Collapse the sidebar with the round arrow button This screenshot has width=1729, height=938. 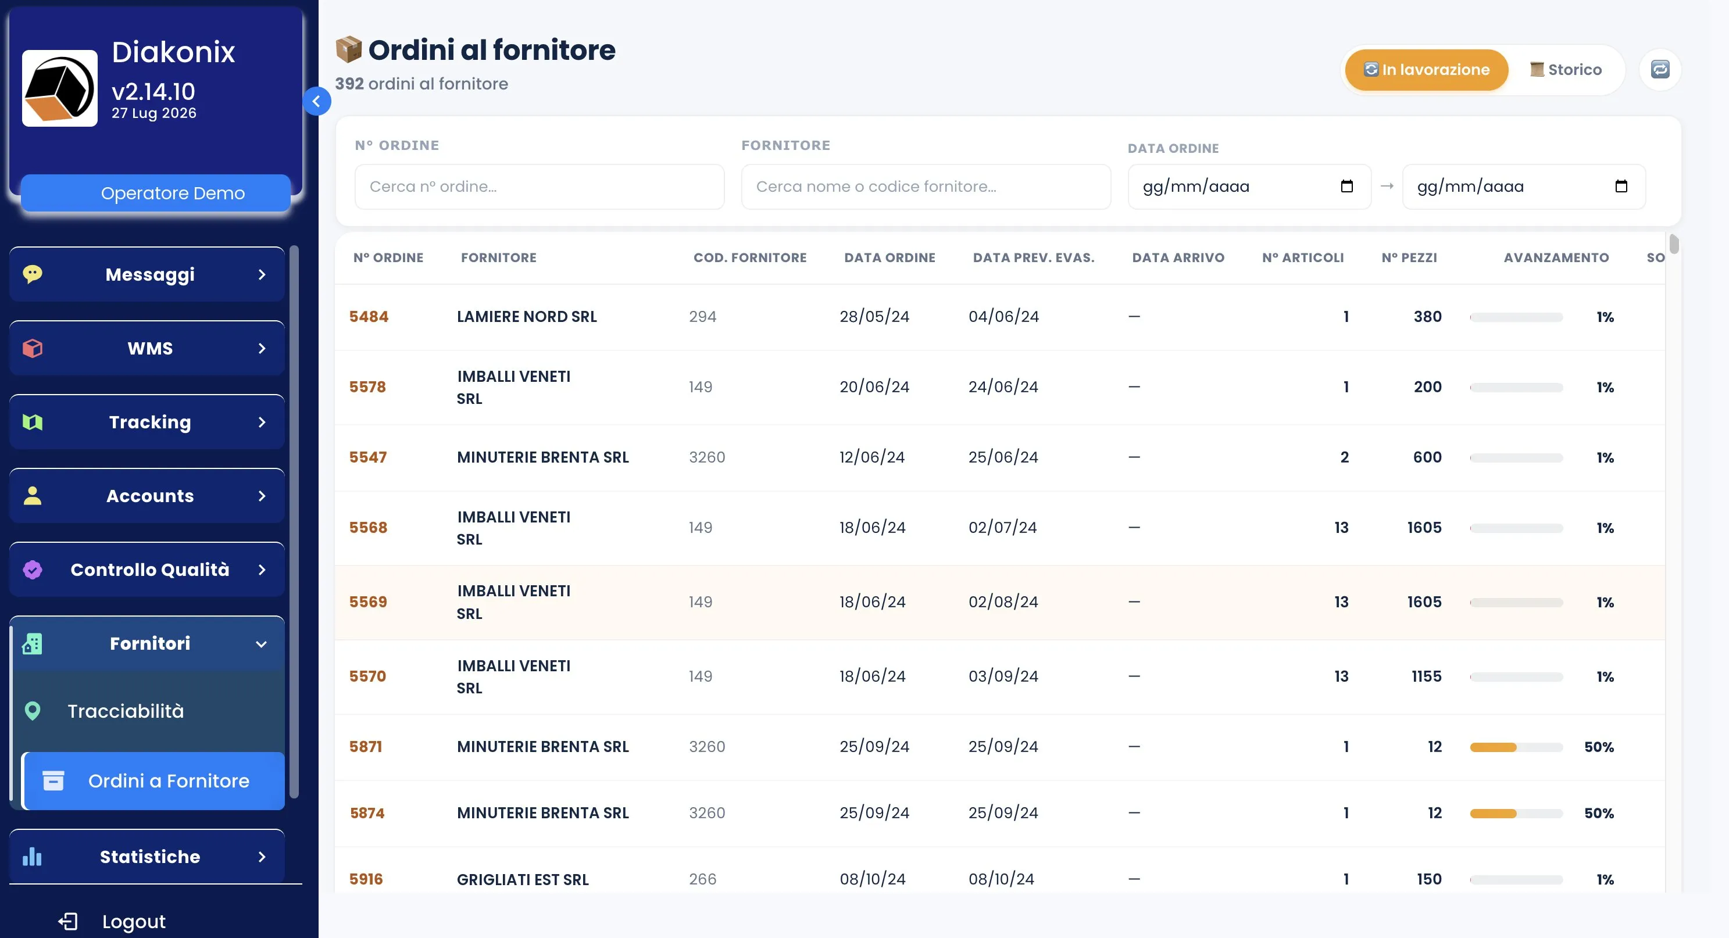(316, 101)
